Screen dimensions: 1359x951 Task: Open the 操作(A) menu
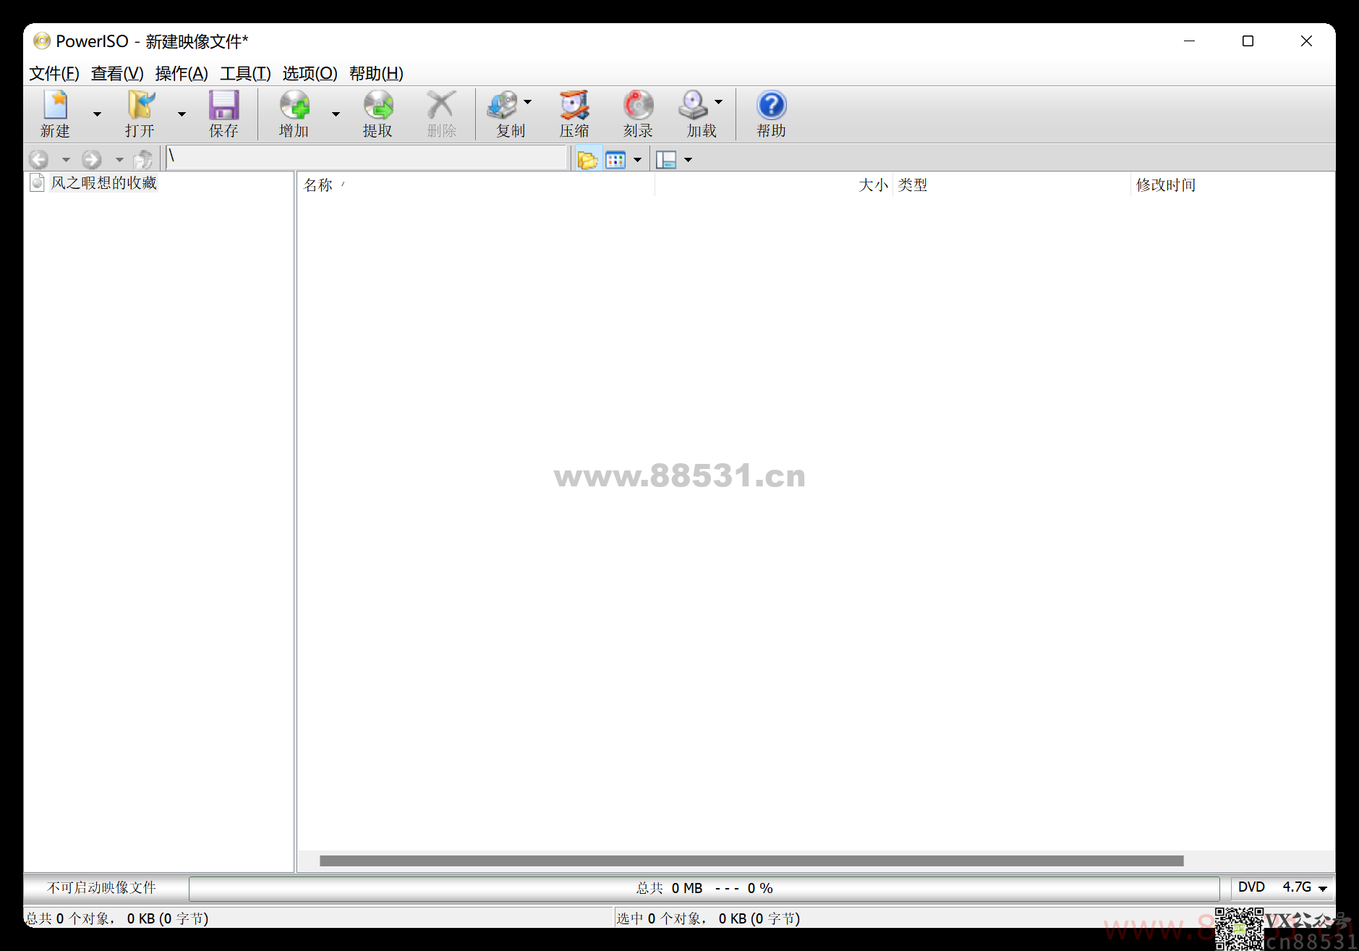[182, 73]
